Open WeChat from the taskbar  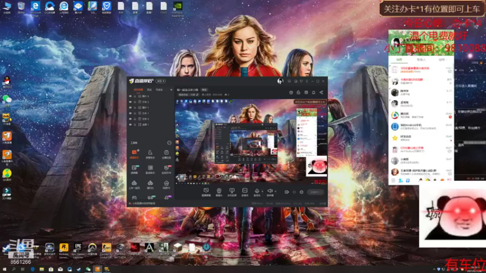coord(88,269)
